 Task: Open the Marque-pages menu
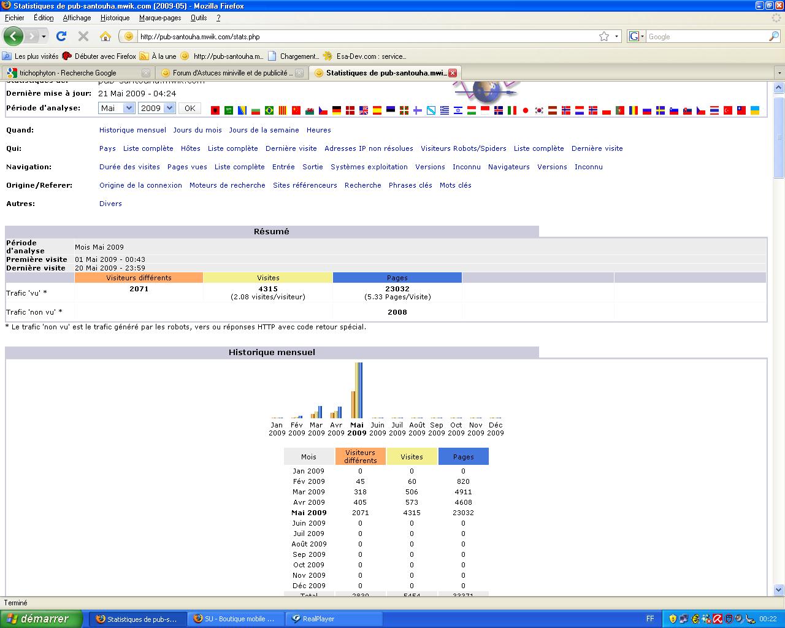[x=160, y=18]
